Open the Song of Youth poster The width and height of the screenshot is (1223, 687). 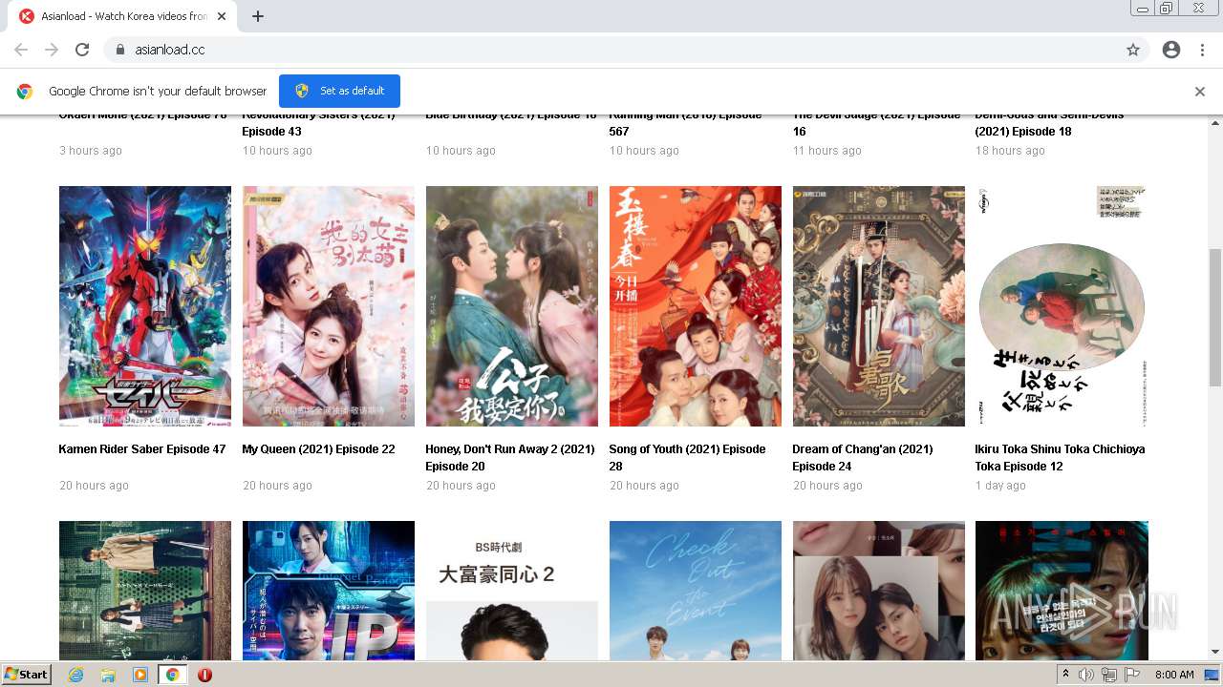[696, 306]
